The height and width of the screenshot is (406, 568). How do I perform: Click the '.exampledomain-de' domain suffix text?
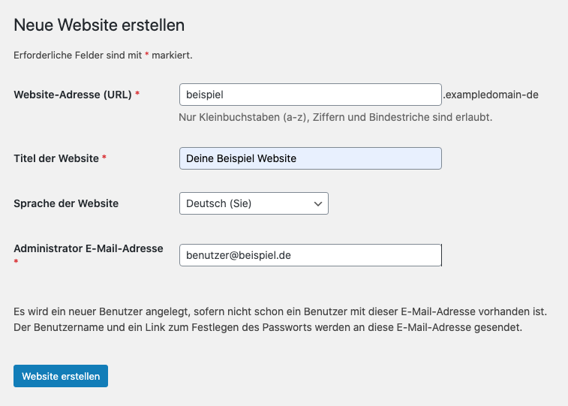[491, 95]
